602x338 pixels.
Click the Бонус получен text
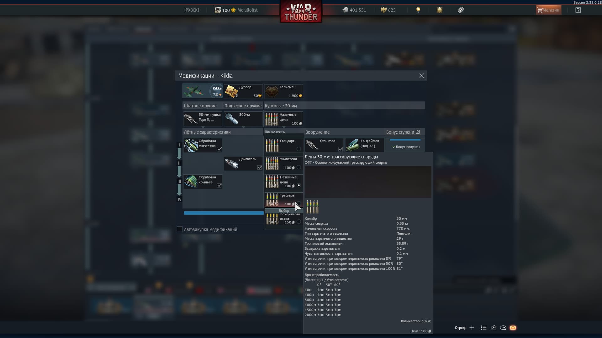pyautogui.click(x=408, y=147)
